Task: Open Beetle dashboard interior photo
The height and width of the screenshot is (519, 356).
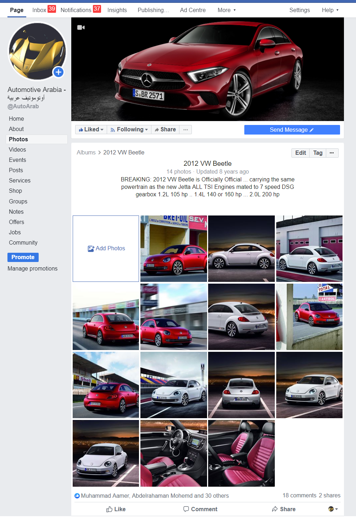Action: [x=174, y=453]
